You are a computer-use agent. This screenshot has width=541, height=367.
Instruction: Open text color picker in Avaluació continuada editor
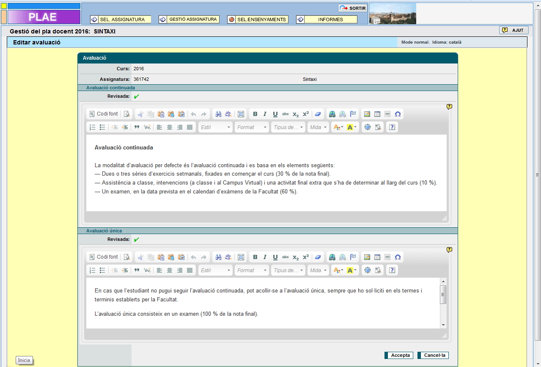pyautogui.click(x=338, y=127)
